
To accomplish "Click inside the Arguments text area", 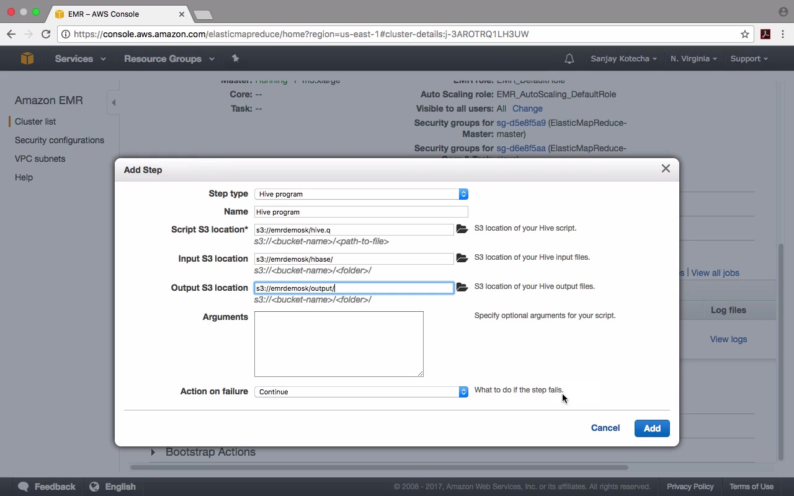I will 339,343.
